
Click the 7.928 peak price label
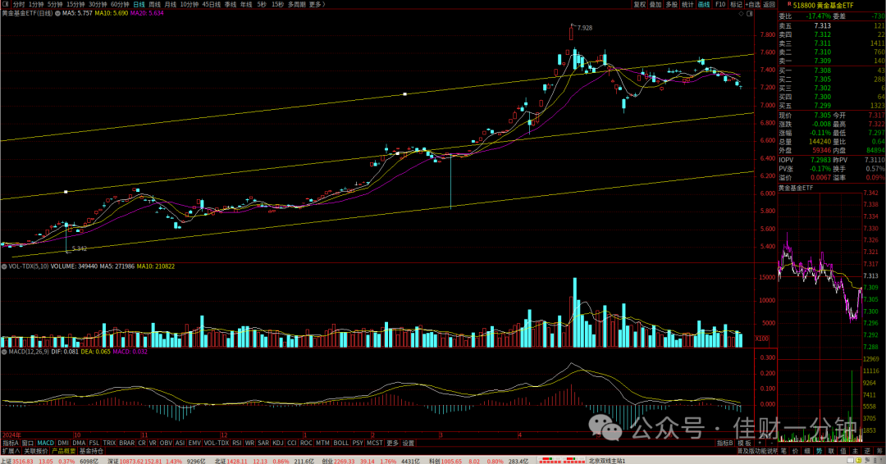585,28
